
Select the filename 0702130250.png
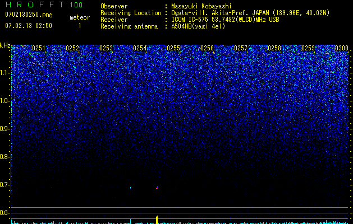[29, 15]
